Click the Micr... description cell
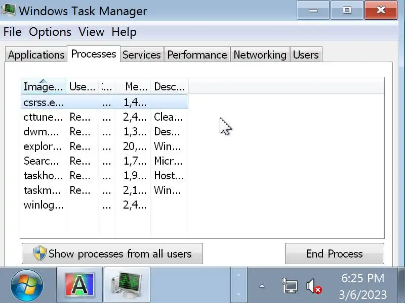Screen dimensions: 405x303 pos(168,161)
